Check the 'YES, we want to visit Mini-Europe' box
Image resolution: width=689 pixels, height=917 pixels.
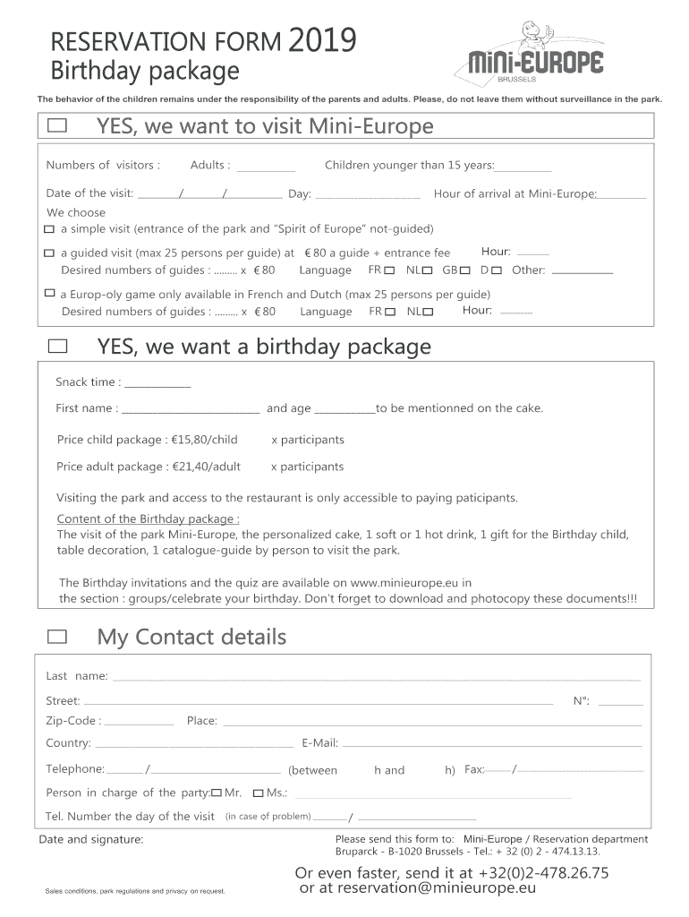click(x=57, y=126)
